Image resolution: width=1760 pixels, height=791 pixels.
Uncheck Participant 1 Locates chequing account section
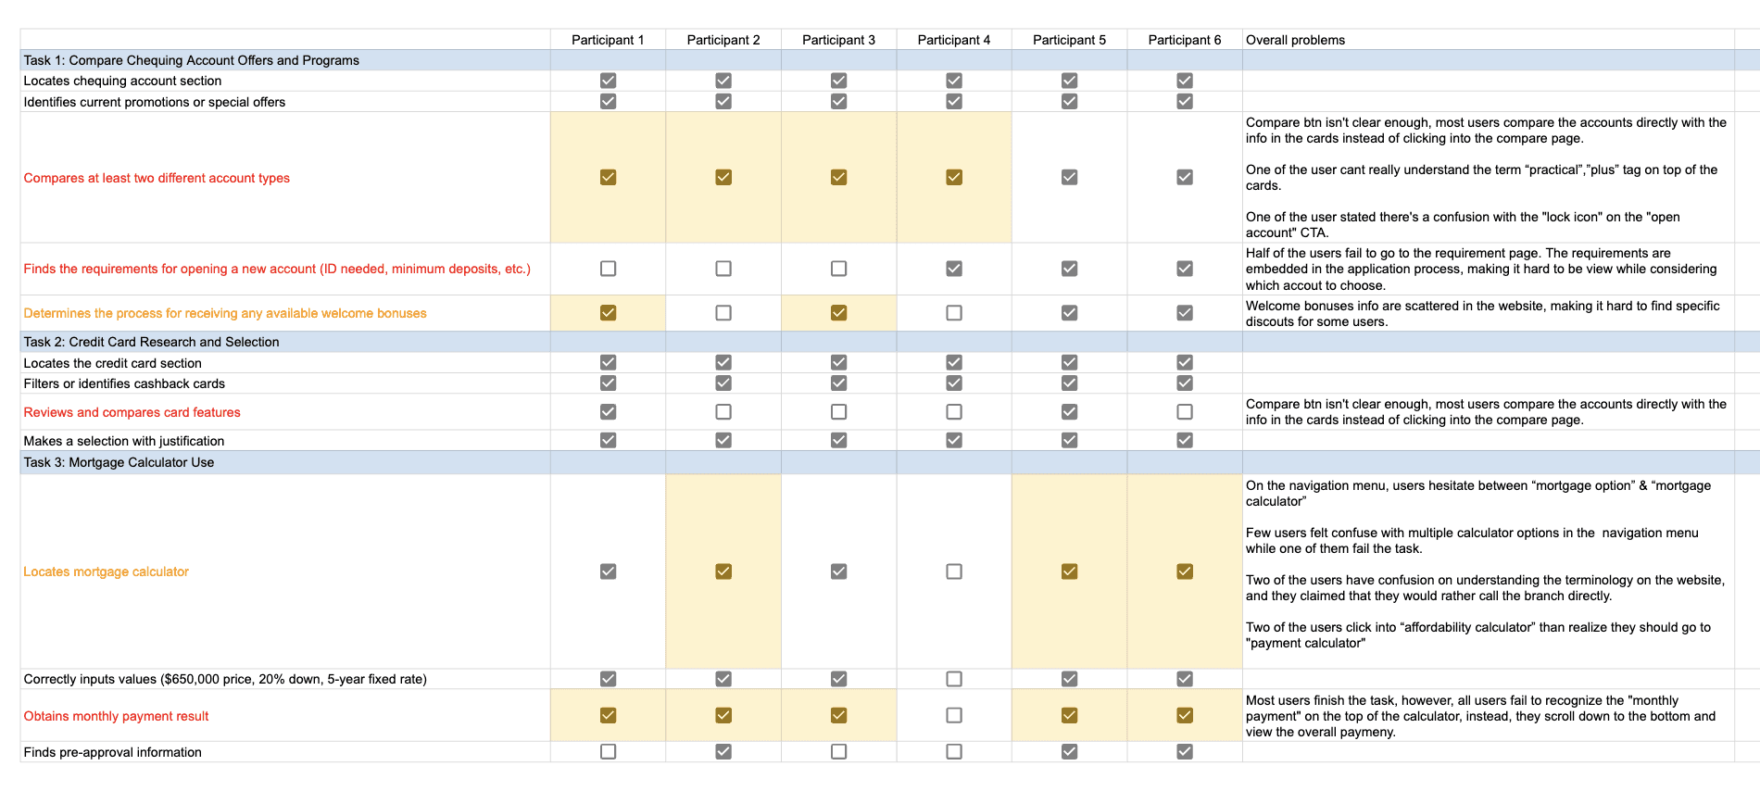608,81
